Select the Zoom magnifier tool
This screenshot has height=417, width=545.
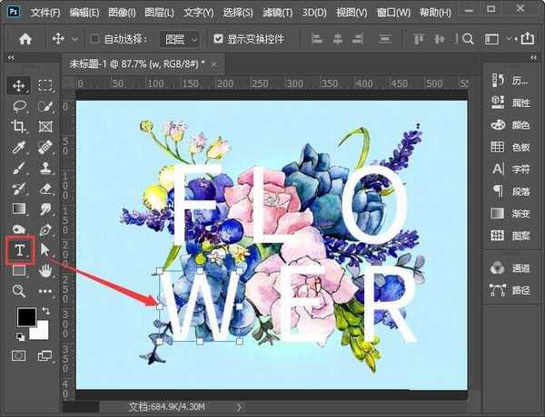coord(18,290)
